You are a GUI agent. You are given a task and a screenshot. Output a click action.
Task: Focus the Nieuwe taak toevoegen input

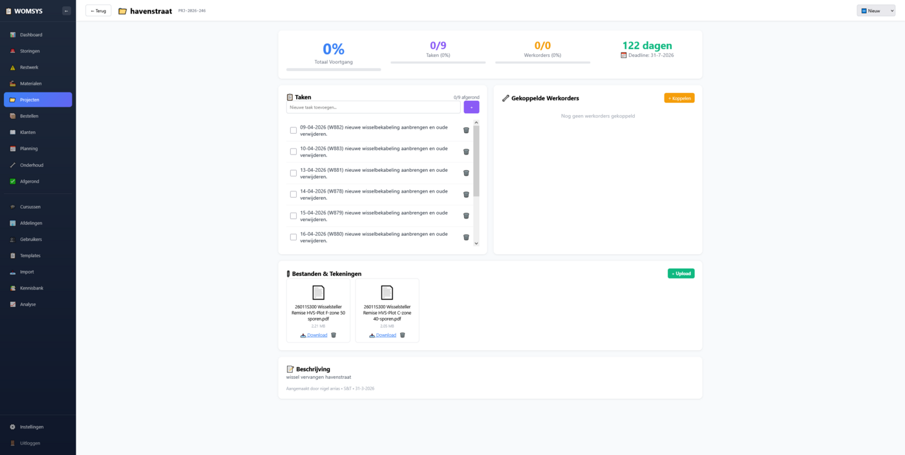pos(374,107)
